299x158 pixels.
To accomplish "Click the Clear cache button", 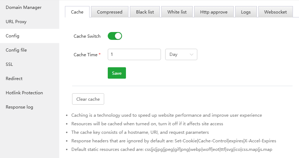I will tap(88, 99).
